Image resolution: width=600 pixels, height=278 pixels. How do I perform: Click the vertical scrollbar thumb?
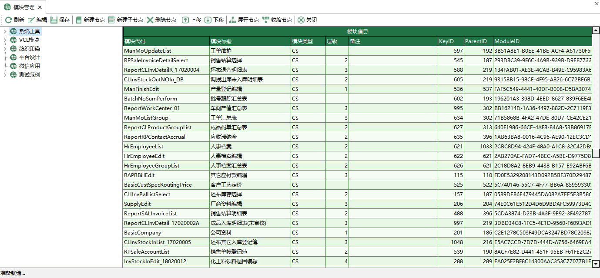point(596,153)
